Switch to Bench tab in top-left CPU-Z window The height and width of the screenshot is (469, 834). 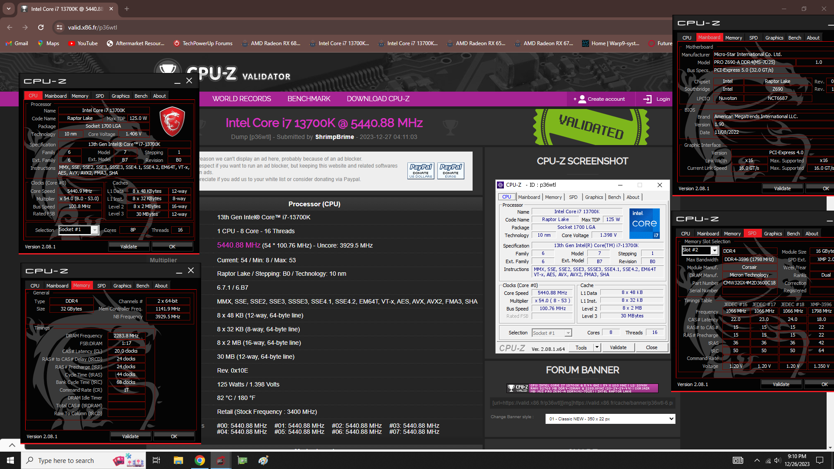tap(141, 96)
